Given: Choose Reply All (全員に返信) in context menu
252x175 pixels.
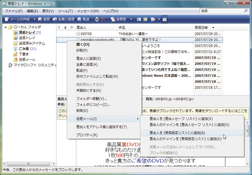Looking at the screenshot, I should [104, 64].
